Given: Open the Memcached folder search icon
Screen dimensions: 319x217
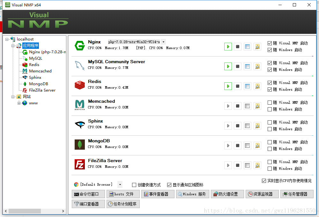Looking at the screenshot, I should (257, 106).
